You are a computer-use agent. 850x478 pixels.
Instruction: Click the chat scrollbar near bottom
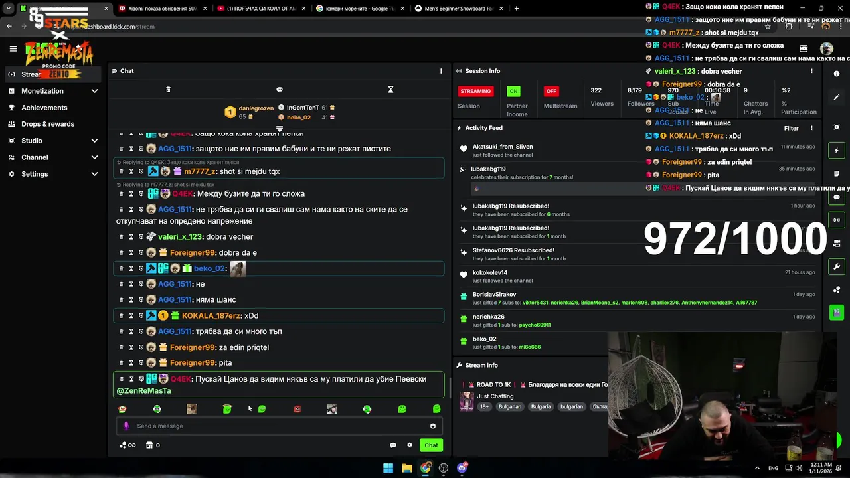[452, 387]
